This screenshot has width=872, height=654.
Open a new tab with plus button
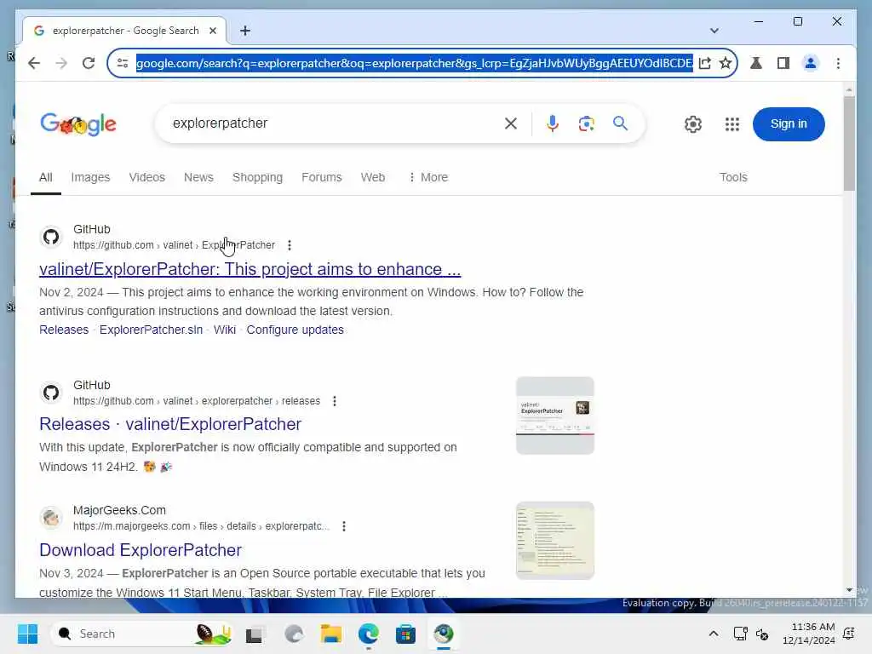pos(245,31)
